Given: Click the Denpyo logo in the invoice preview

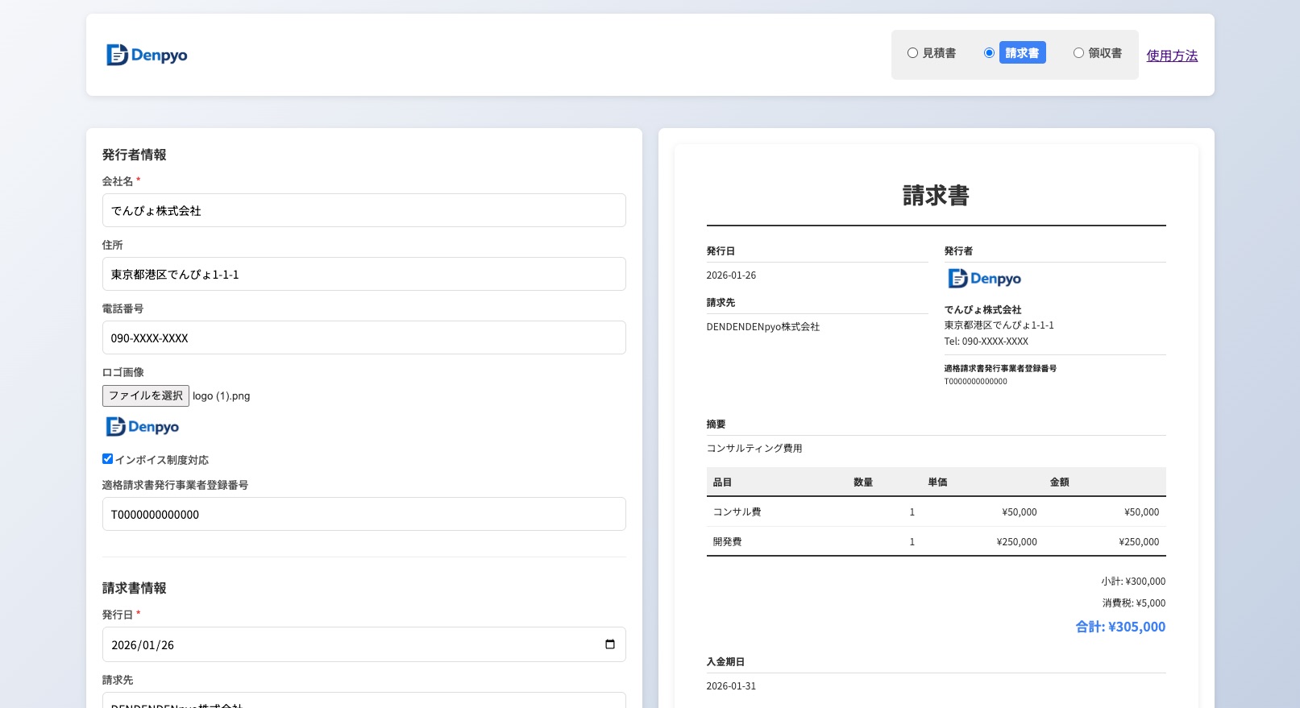Looking at the screenshot, I should 984,279.
